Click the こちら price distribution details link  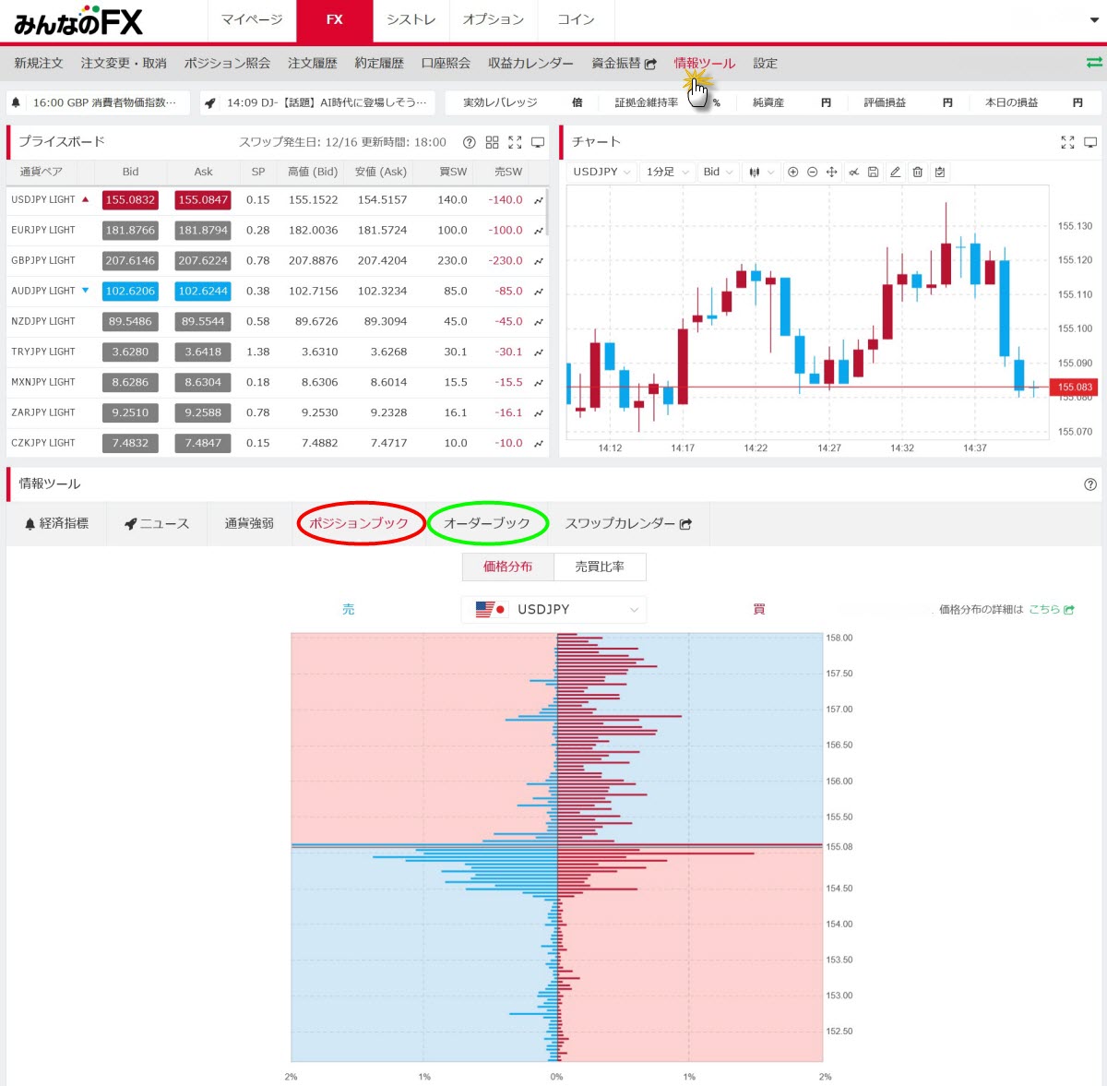coord(1051,610)
